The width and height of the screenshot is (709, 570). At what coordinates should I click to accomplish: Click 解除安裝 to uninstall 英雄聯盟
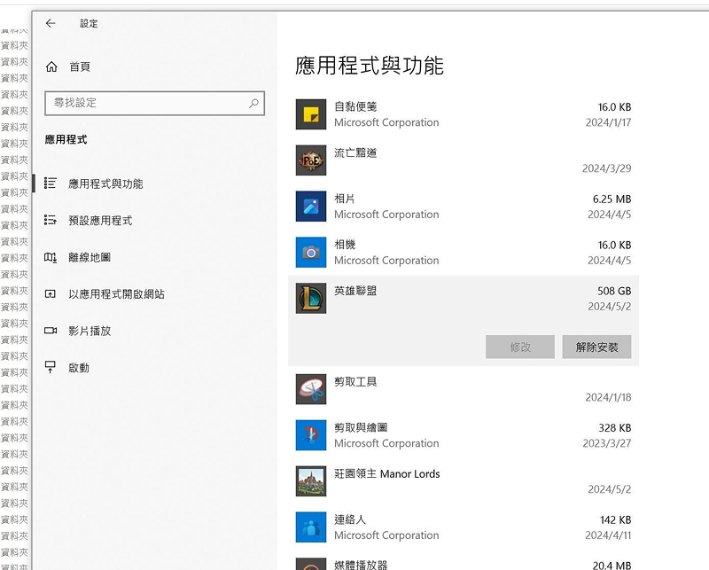click(x=596, y=347)
